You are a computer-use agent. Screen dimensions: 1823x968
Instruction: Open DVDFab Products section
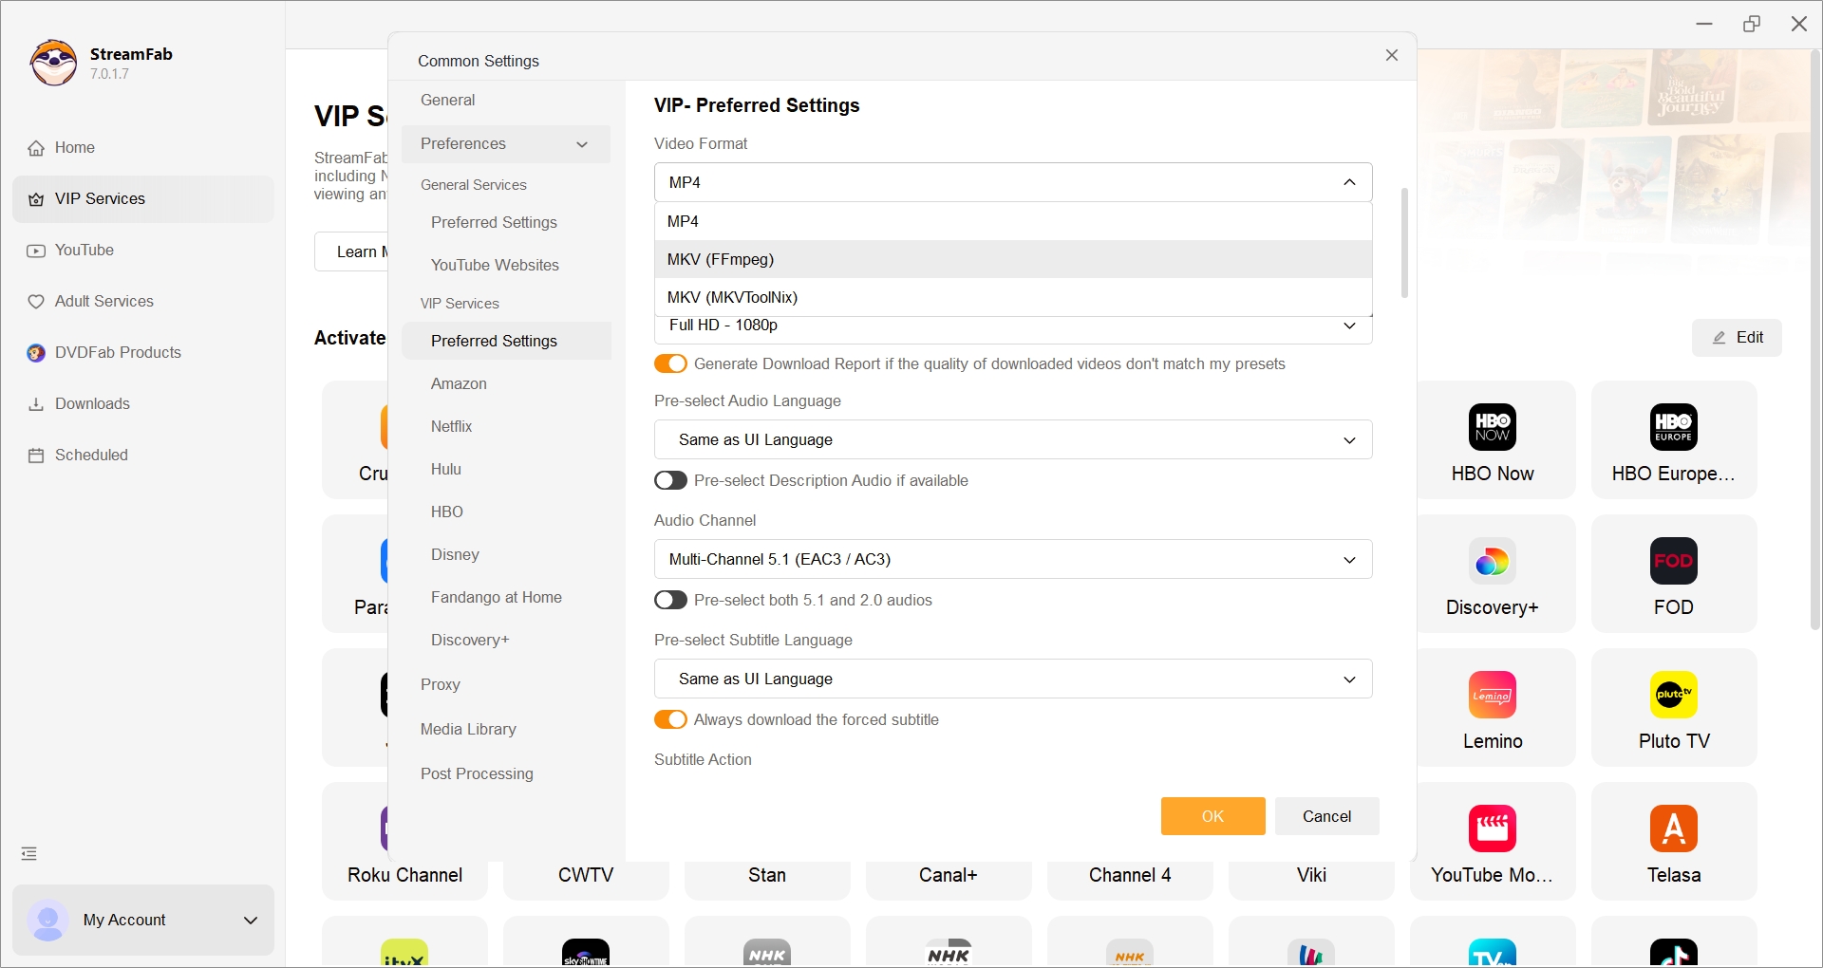point(117,352)
